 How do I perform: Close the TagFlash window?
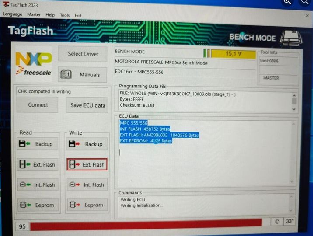[x=307, y=16]
